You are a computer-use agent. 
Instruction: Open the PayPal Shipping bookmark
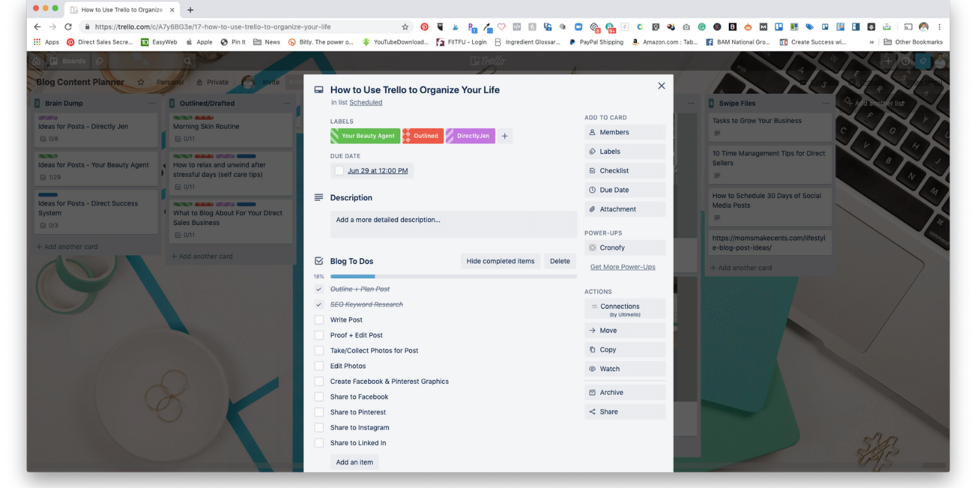pos(596,42)
